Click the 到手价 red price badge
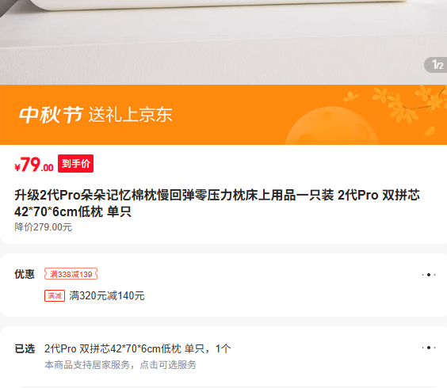 75,164
